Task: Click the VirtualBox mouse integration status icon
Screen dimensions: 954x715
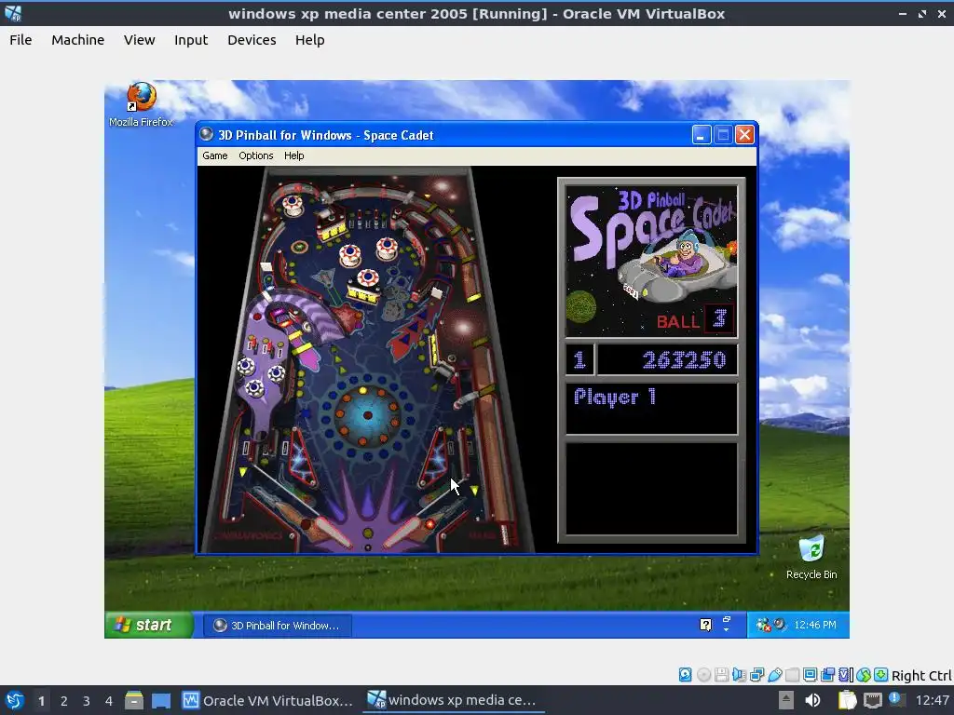Action: 864,675
